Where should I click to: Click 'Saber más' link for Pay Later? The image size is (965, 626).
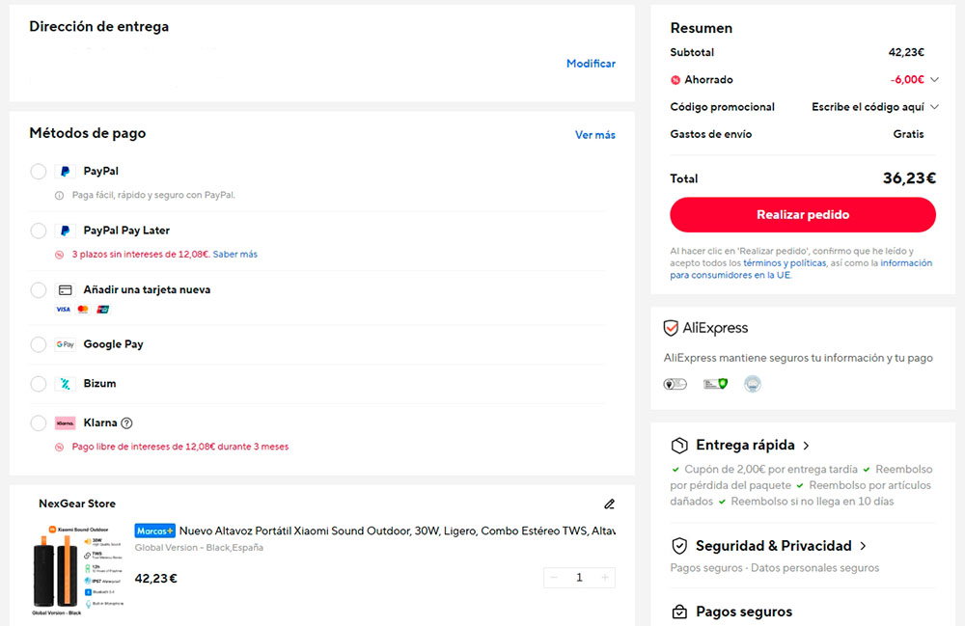coord(235,255)
